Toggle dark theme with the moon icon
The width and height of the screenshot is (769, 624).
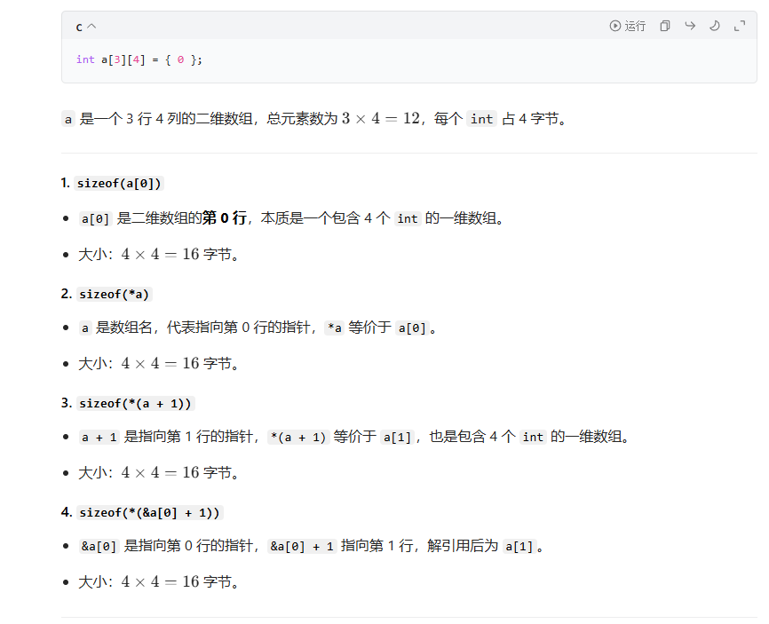coord(715,26)
